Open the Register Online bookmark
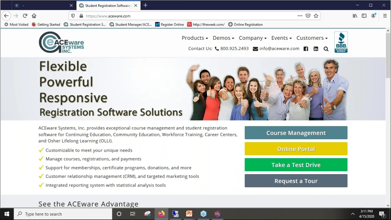Viewport: 391px width, 220px height. [x=170, y=24]
